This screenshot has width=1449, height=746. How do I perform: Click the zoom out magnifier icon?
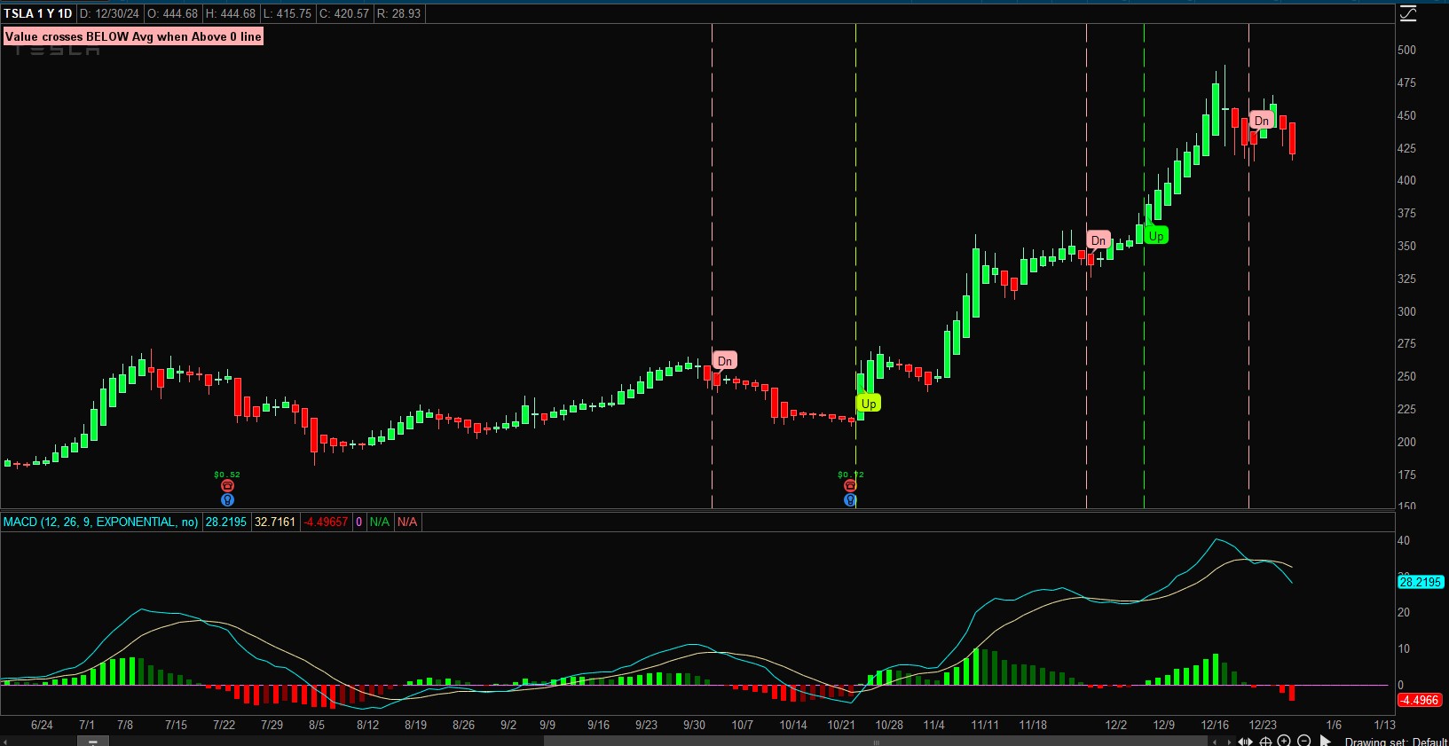(1303, 741)
